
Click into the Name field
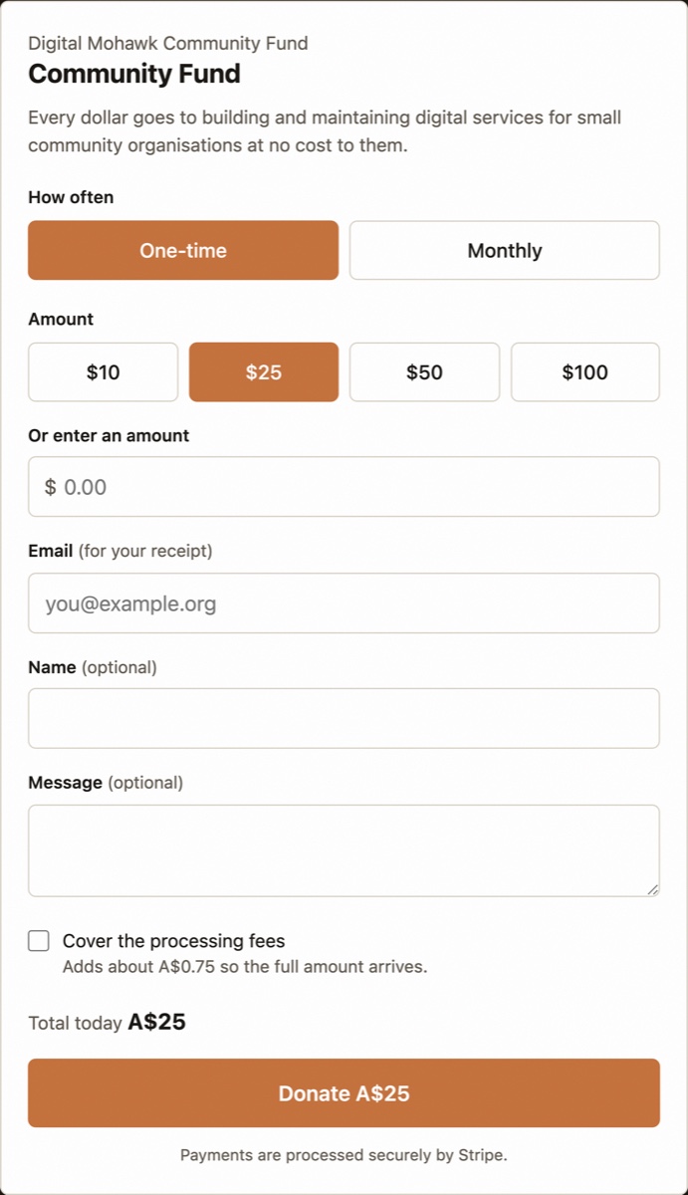point(344,718)
